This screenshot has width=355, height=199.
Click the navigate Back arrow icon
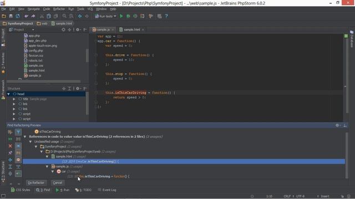[80, 16]
